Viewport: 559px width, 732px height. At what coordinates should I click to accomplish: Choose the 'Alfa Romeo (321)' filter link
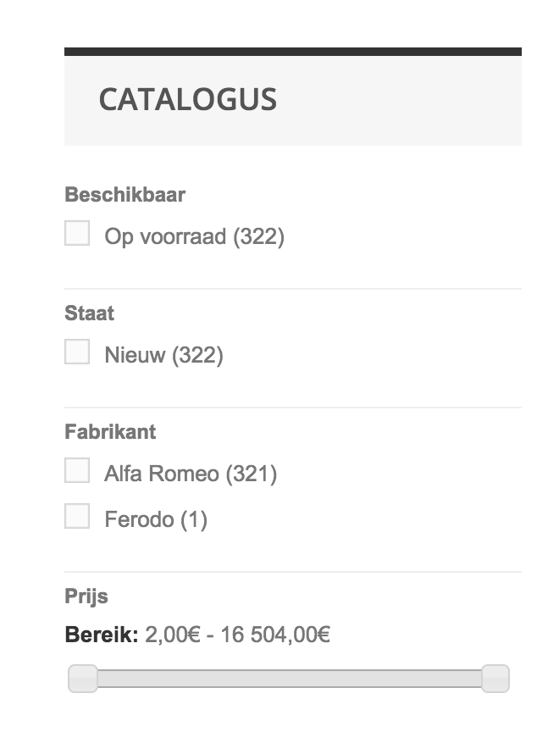click(191, 474)
